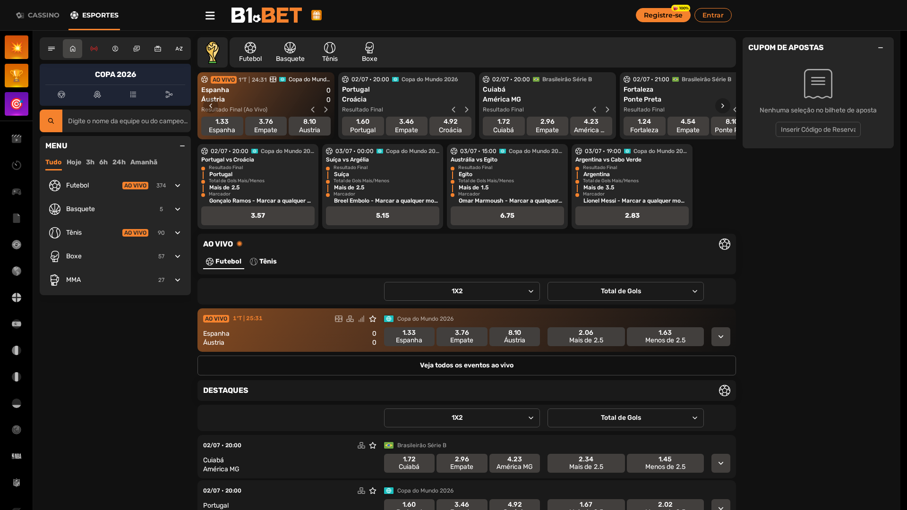Open the hamburger menu beside B1BET logo
The width and height of the screenshot is (907, 510).
tap(210, 16)
